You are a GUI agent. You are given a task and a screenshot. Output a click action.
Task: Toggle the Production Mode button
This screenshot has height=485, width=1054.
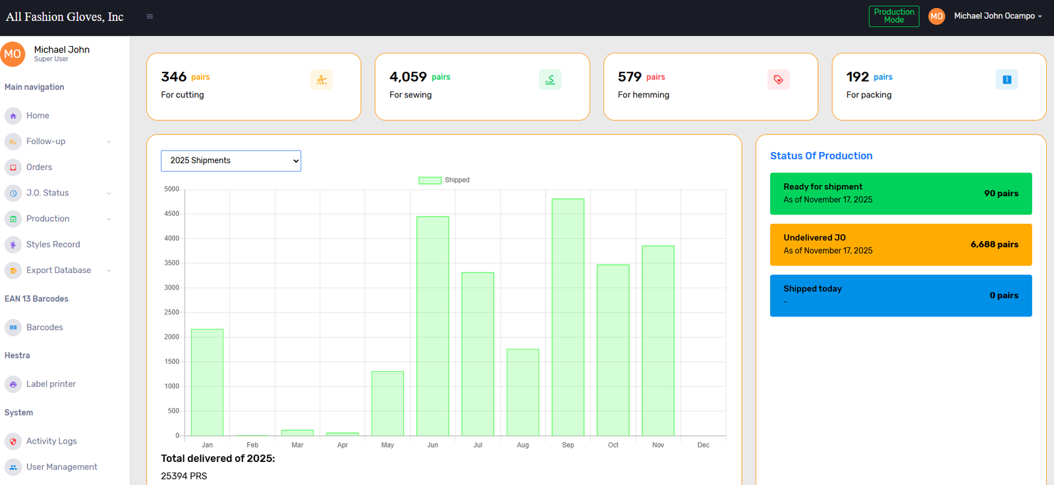coord(893,16)
